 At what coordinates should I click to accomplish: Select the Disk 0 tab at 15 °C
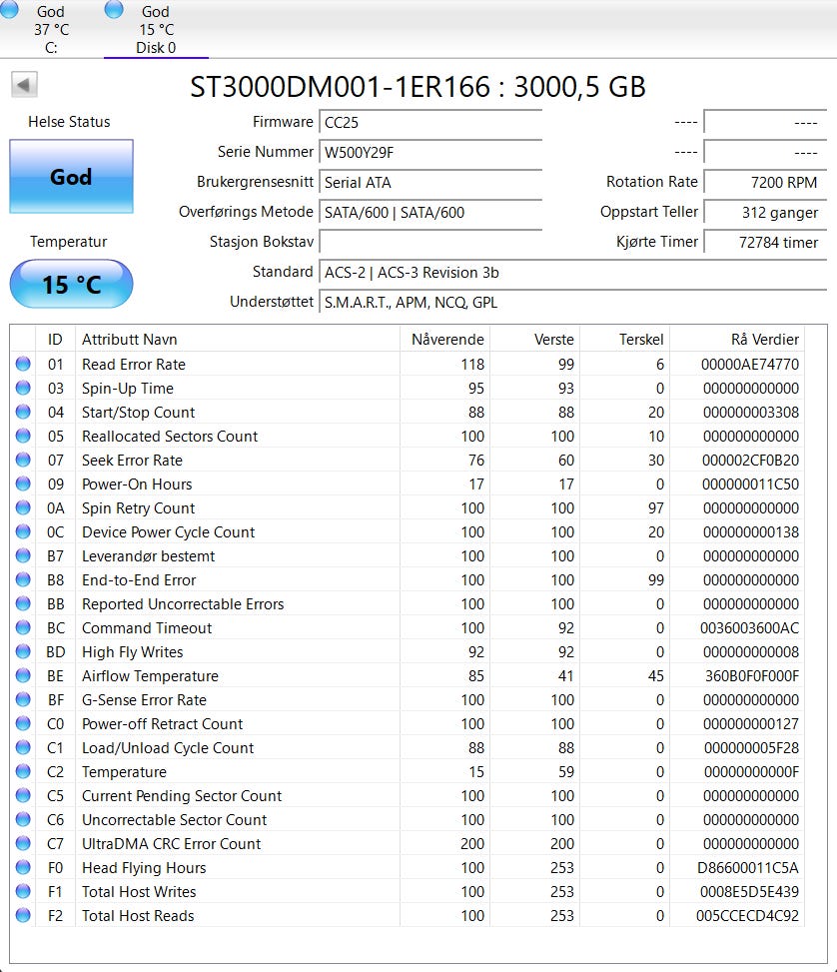tap(156, 29)
